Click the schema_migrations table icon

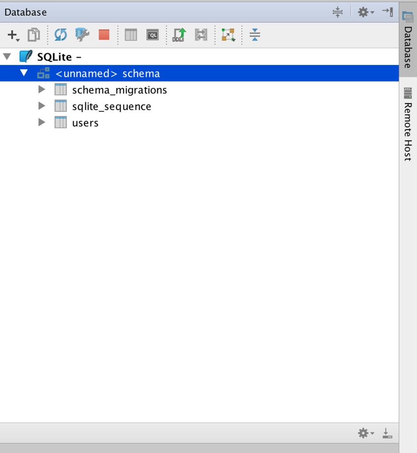[x=61, y=89]
